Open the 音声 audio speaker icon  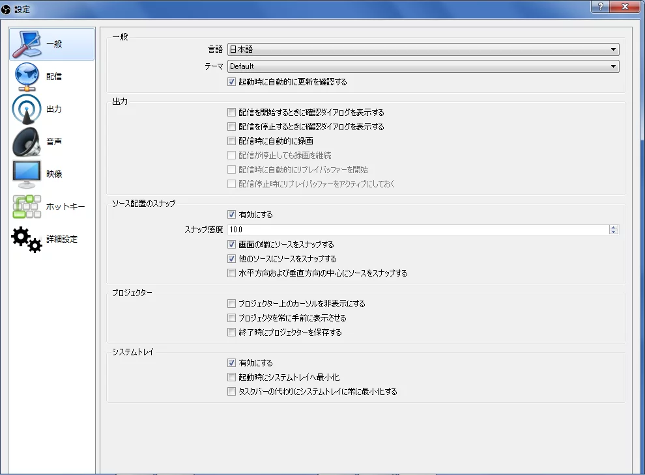27,141
